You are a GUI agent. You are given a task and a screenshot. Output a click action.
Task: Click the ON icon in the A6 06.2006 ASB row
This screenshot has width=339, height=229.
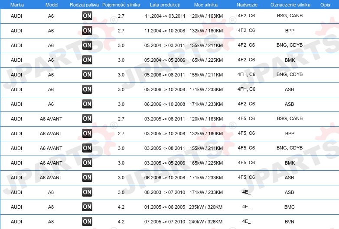[x=87, y=104]
